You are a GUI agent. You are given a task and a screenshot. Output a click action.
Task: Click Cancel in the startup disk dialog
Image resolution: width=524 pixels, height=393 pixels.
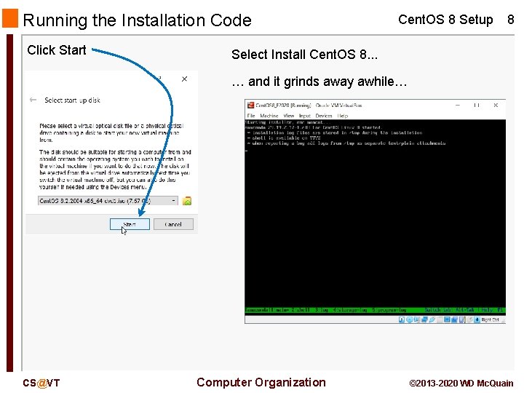tap(173, 224)
